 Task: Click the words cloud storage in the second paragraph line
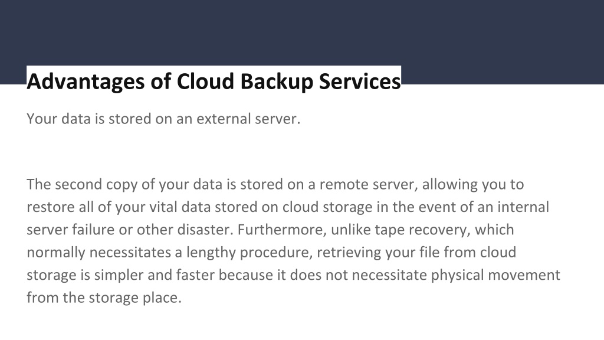[327, 207]
